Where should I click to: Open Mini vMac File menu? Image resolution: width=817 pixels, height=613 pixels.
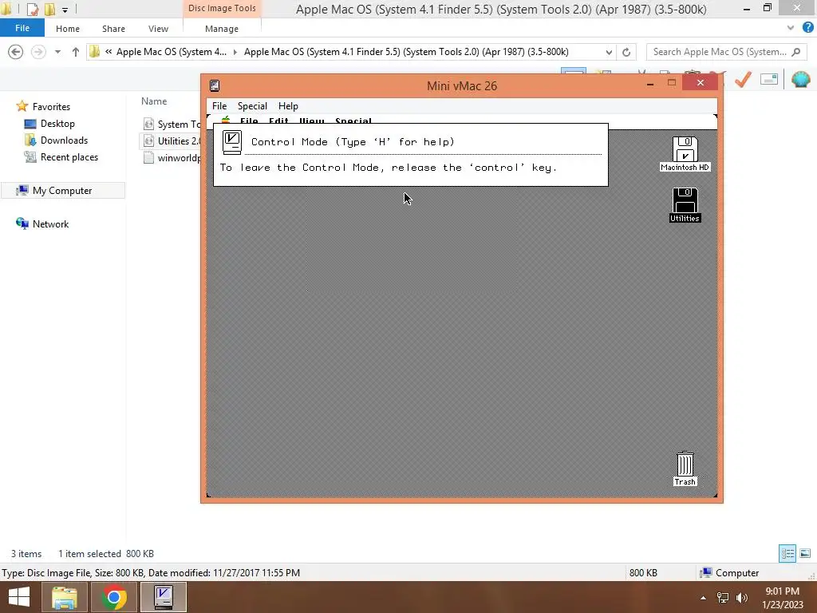[219, 106]
